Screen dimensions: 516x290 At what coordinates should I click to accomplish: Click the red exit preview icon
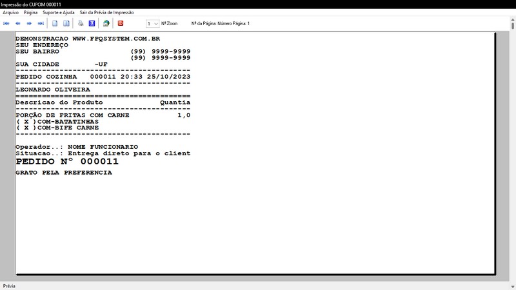121,23
